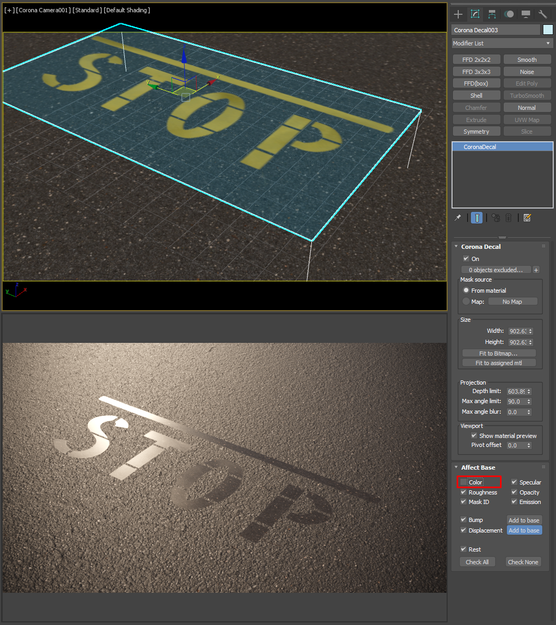
Task: Open the Motion panel icon
Action: pos(509,14)
